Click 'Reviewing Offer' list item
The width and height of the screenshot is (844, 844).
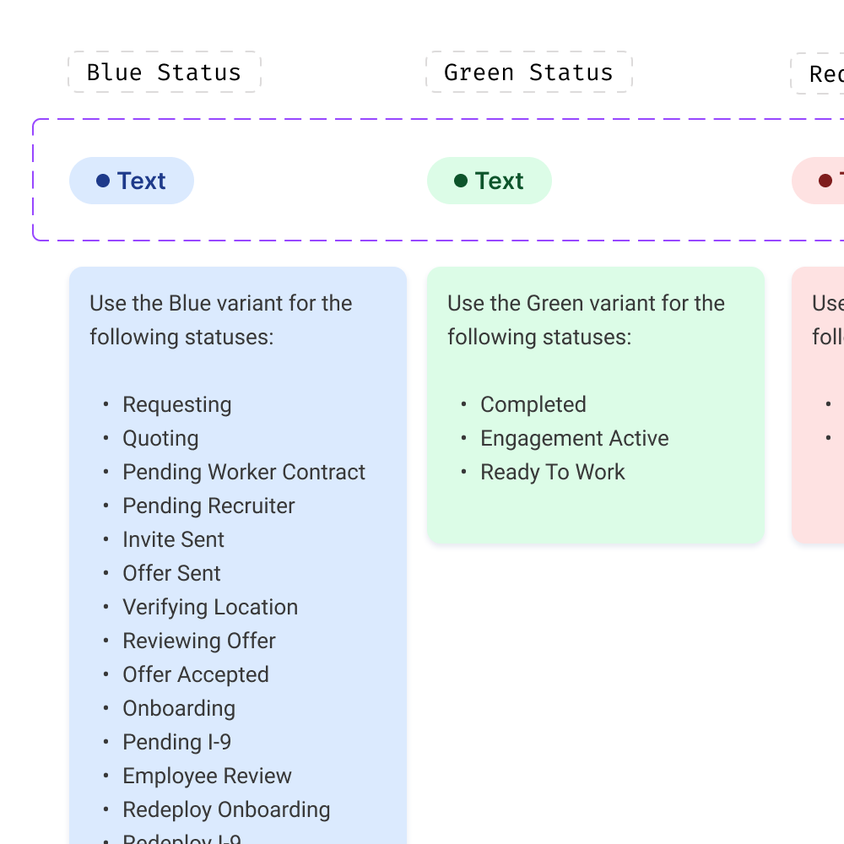199,641
